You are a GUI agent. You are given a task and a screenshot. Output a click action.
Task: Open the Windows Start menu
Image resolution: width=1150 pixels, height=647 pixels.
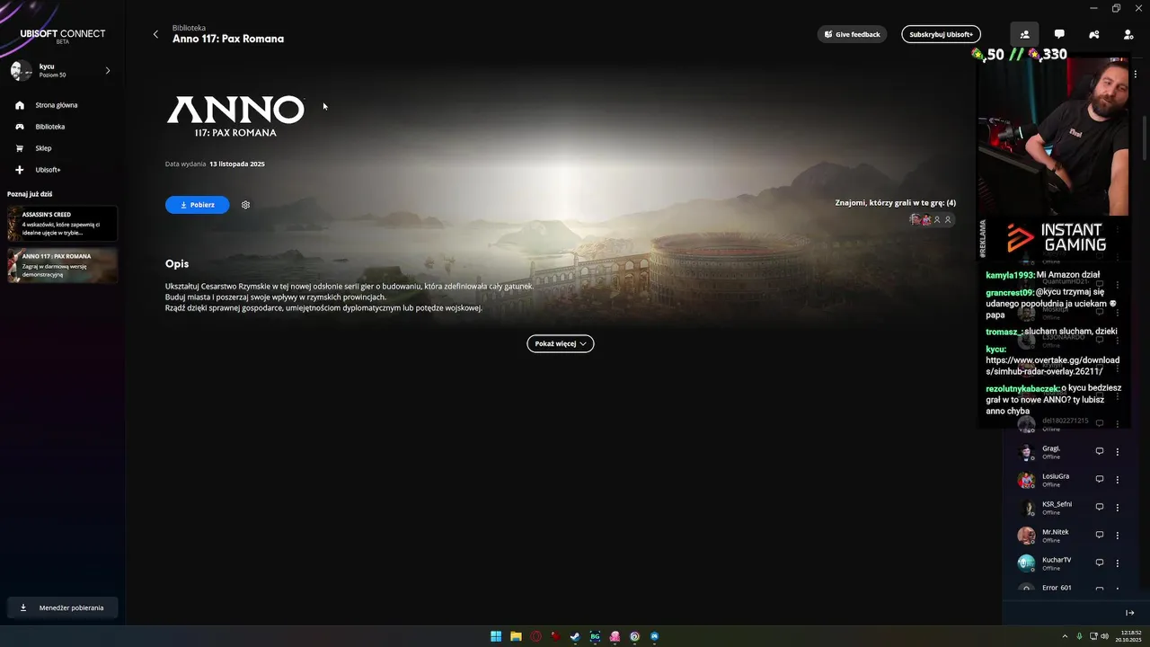pos(496,636)
